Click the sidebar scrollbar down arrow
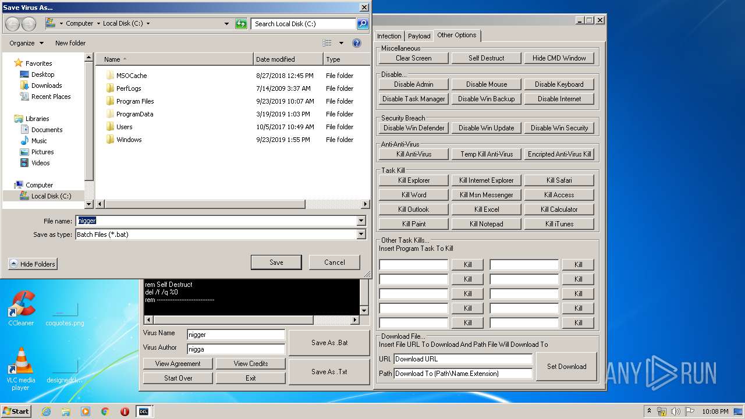This screenshot has height=419, width=745. 89,204
